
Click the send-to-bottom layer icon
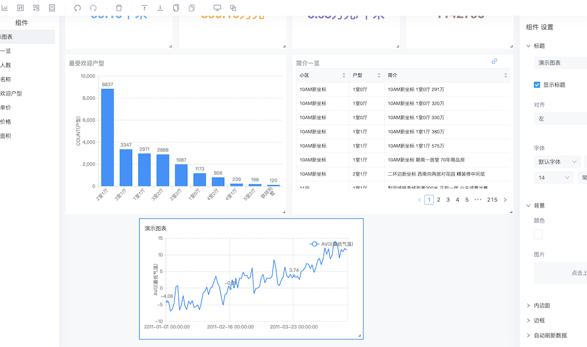(160, 8)
